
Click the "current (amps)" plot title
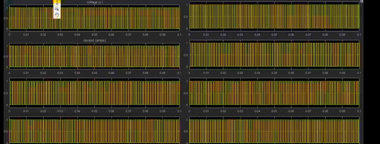coord(94,41)
